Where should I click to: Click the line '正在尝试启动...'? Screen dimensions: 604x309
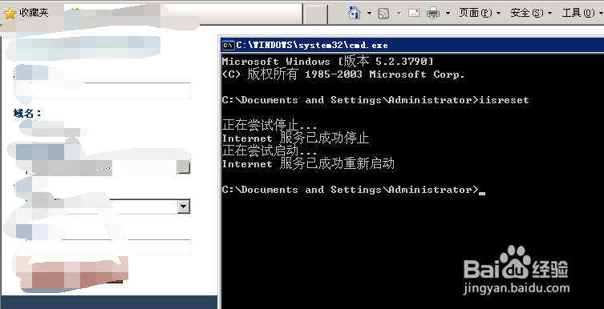tap(270, 150)
